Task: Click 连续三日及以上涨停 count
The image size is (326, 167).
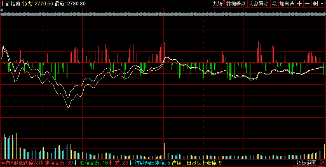Action: pyautogui.click(x=220, y=163)
